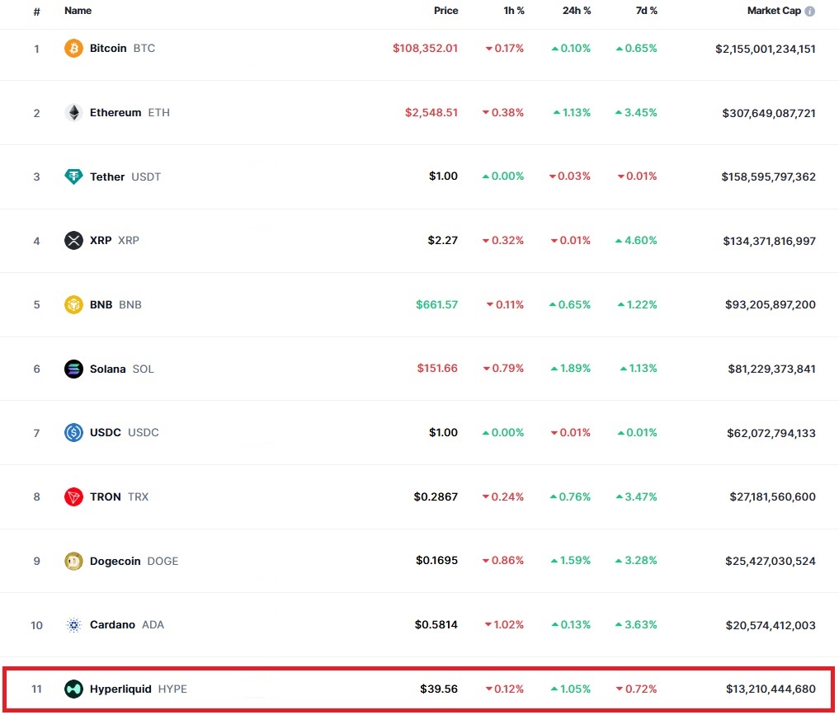Click the Tether logo icon
This screenshot has width=839, height=715.
coord(74,176)
